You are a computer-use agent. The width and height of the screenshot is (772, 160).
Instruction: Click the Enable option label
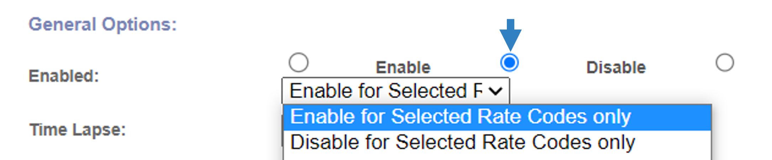pyautogui.click(x=403, y=68)
